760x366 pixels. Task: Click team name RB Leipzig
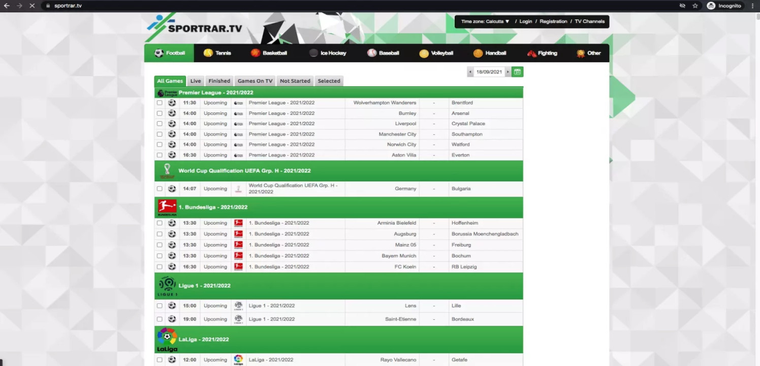pos(464,266)
